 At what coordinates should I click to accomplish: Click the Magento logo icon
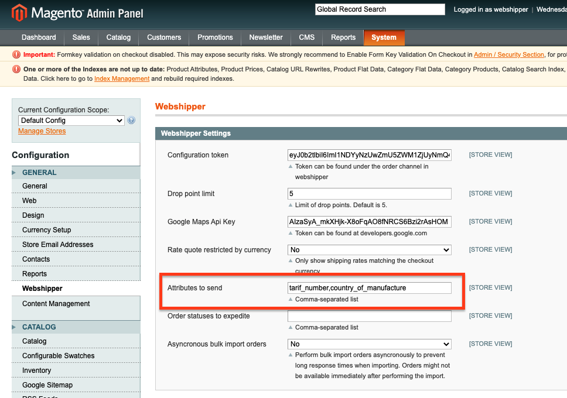point(19,12)
